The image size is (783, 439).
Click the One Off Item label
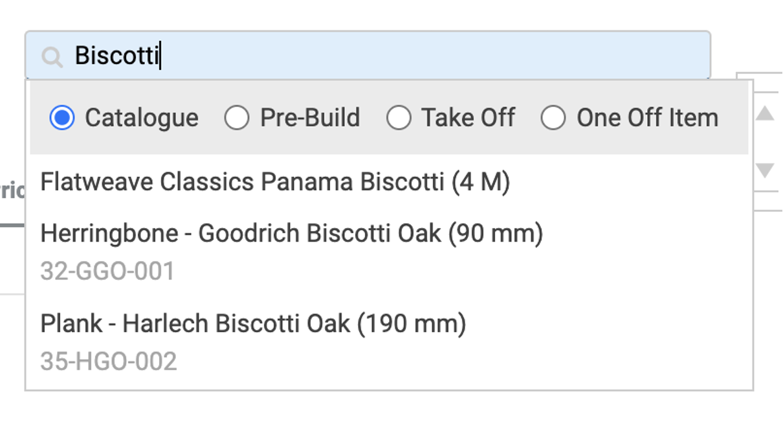coord(647,118)
